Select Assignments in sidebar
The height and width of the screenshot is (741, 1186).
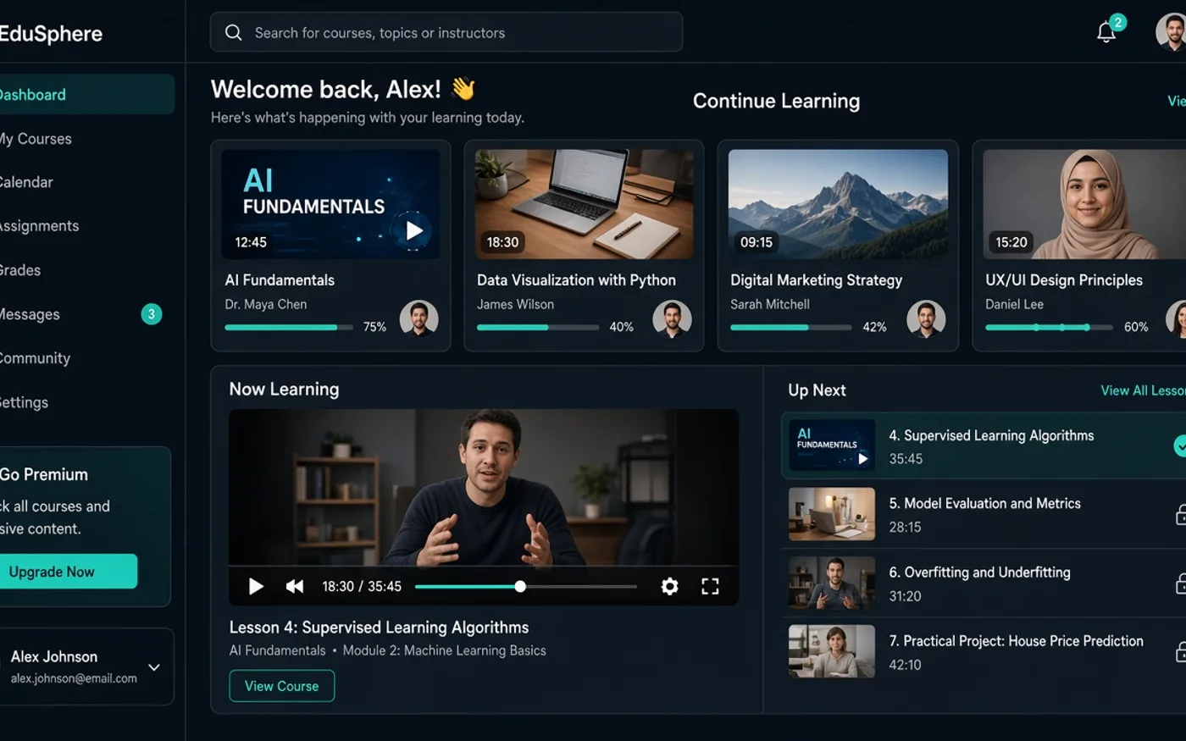(39, 226)
